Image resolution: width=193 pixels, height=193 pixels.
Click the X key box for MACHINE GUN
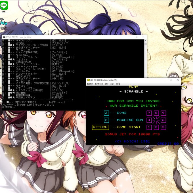(106, 120)
